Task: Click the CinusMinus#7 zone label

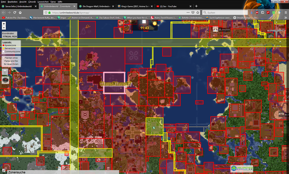Action: click(x=115, y=84)
